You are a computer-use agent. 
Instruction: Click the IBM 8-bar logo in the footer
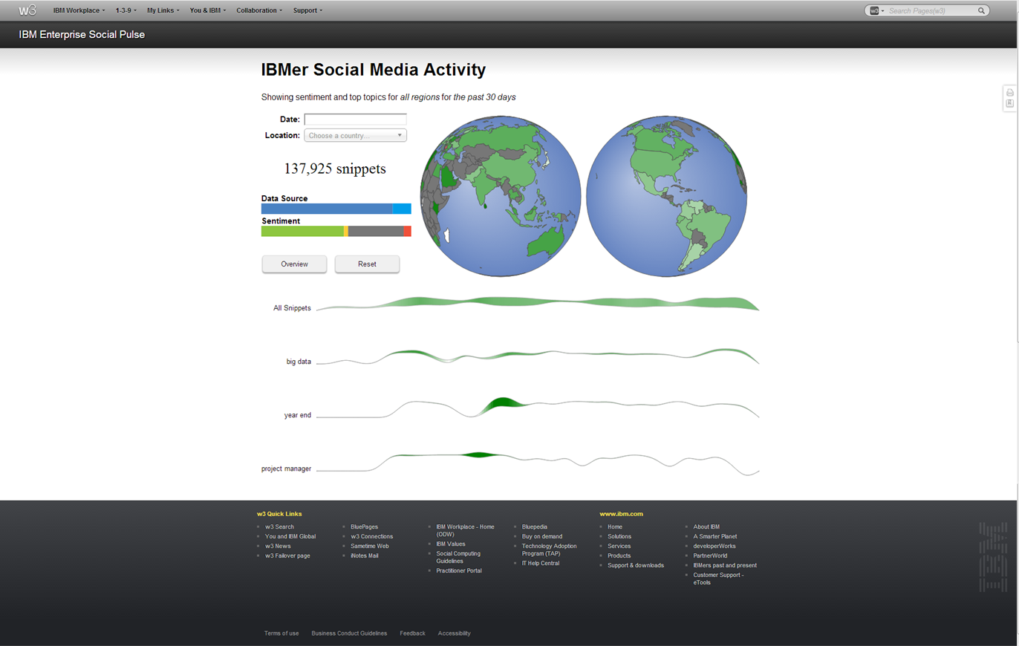click(x=992, y=557)
